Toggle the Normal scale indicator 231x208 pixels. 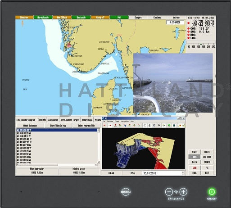tap(43, 18)
